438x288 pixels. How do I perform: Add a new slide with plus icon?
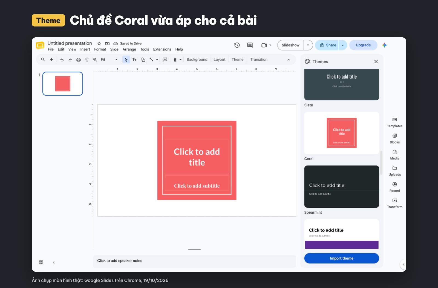coord(51,60)
